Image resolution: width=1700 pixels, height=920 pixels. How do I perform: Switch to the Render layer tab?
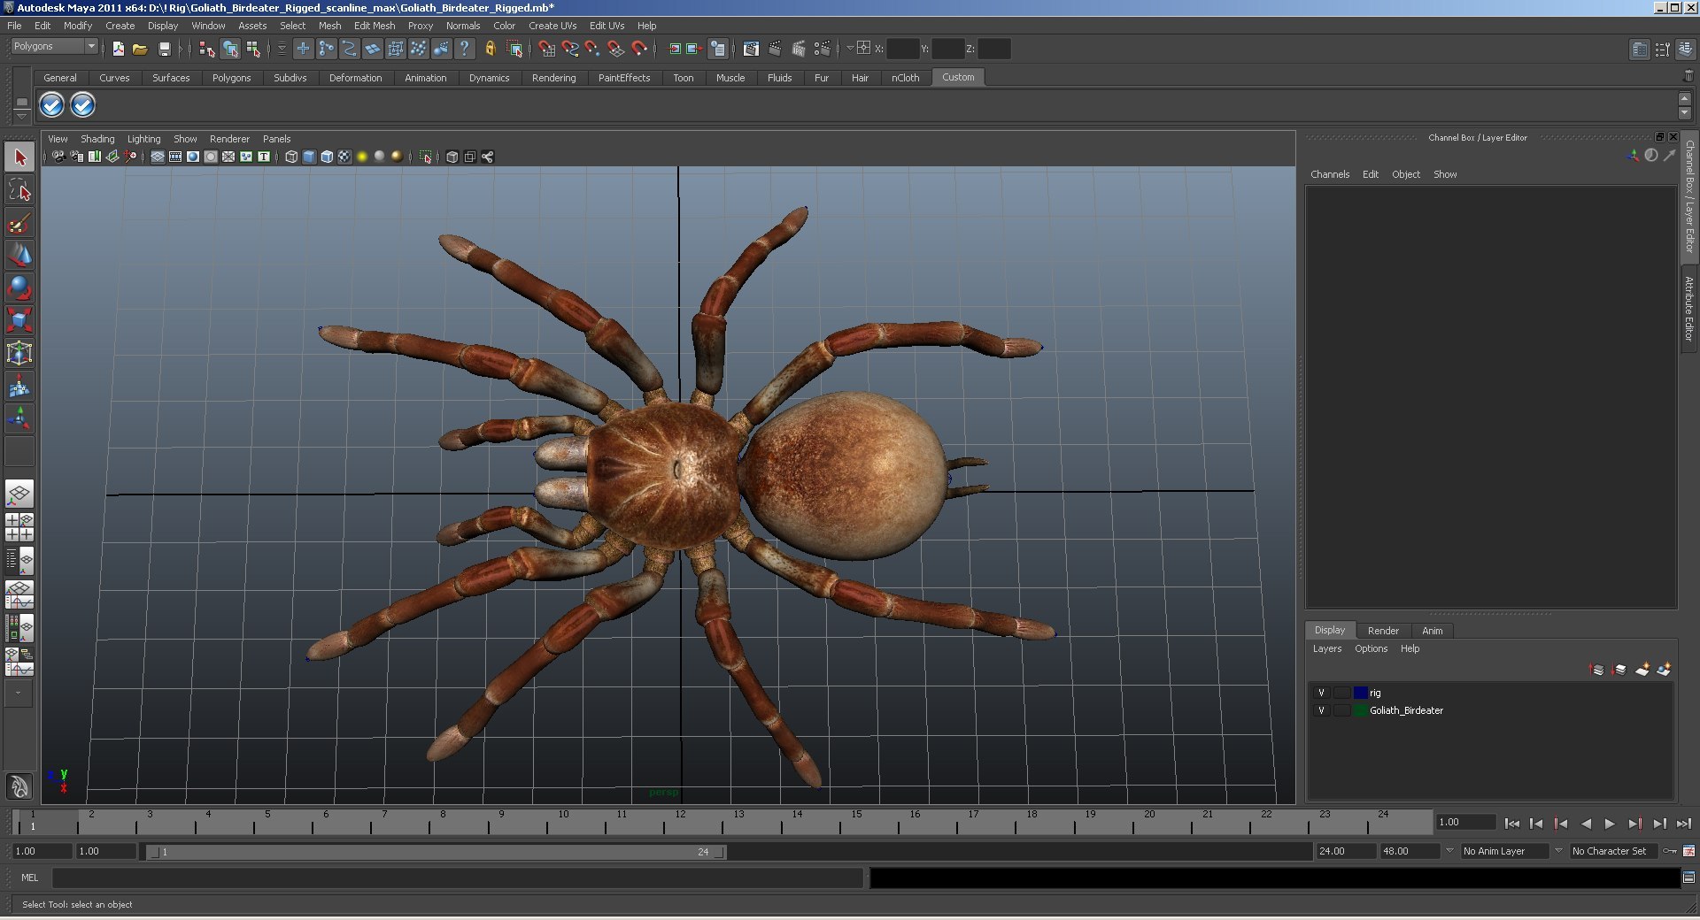coord(1383,631)
